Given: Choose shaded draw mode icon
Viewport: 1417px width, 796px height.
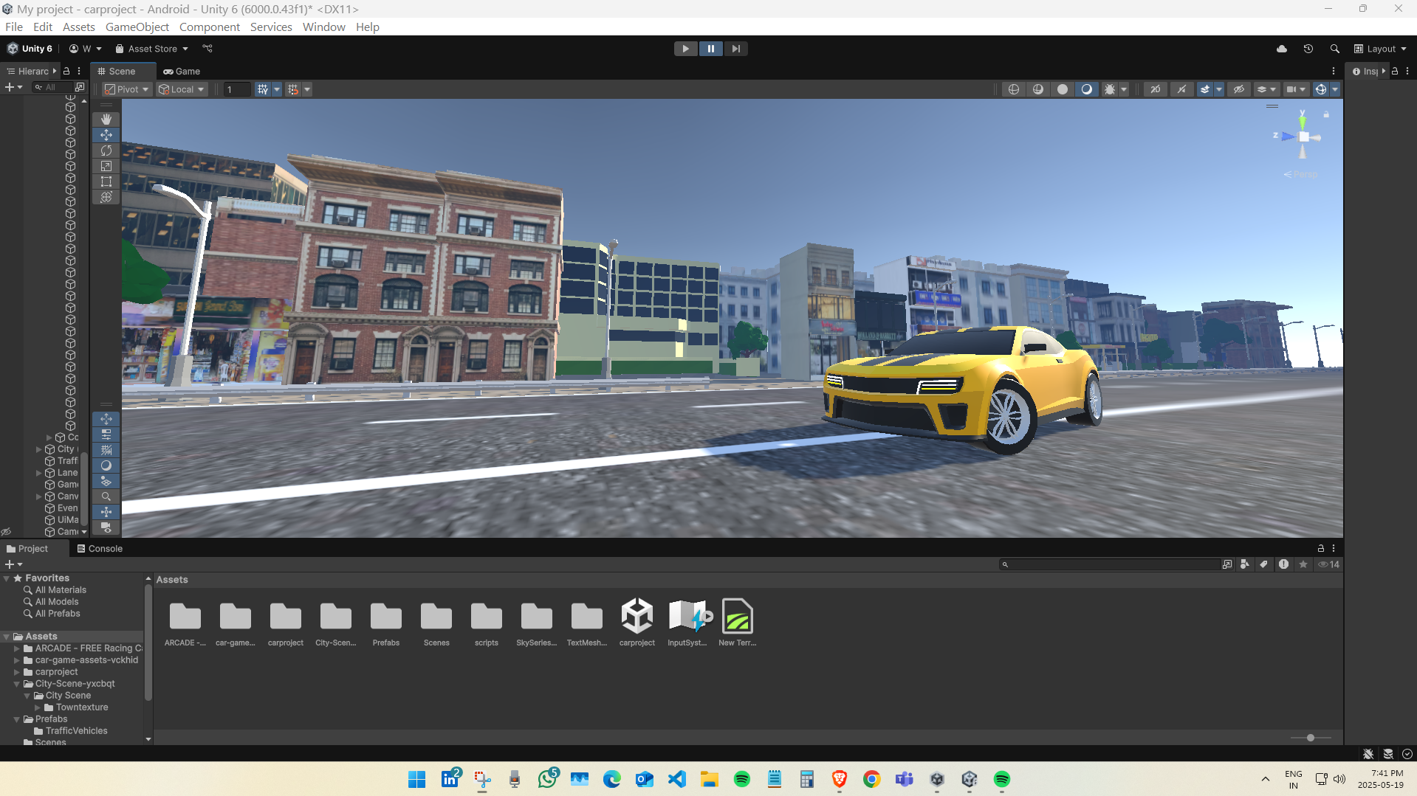Looking at the screenshot, I should [x=1087, y=89].
